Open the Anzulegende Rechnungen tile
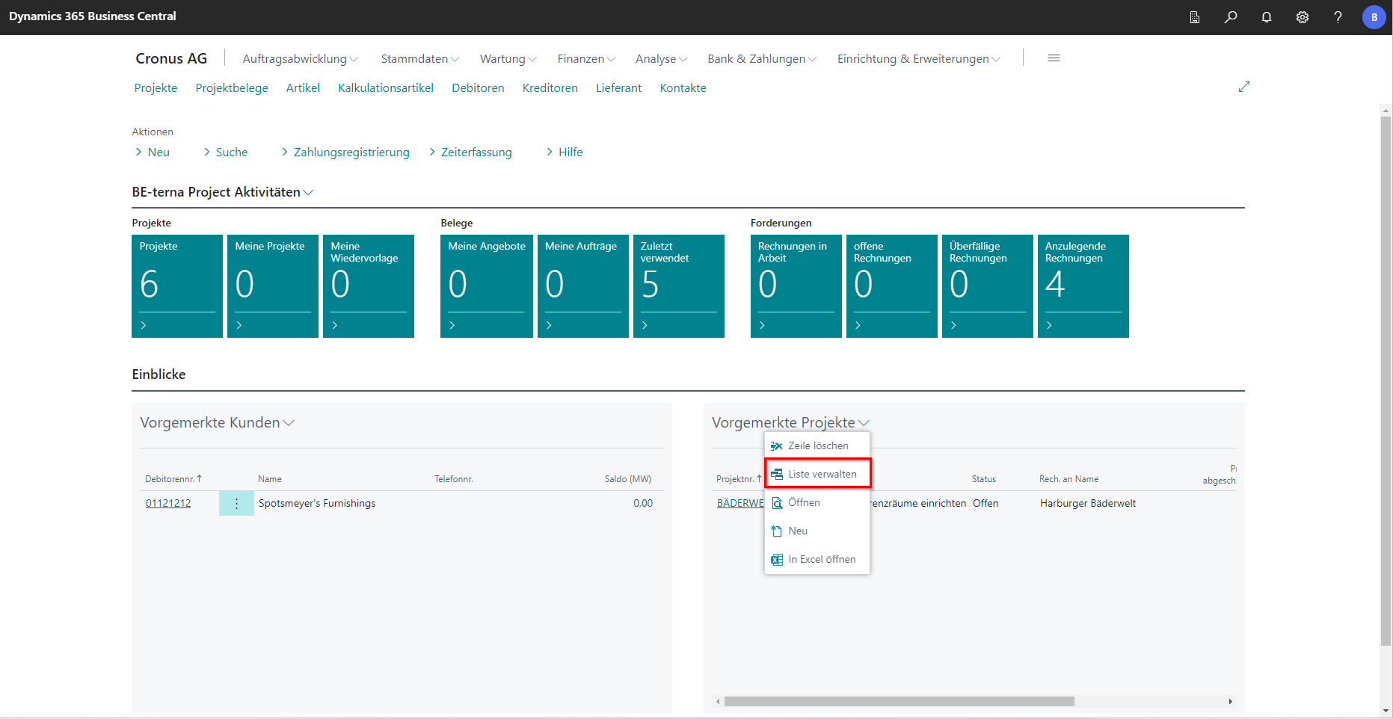1393x719 pixels. (x=1083, y=286)
